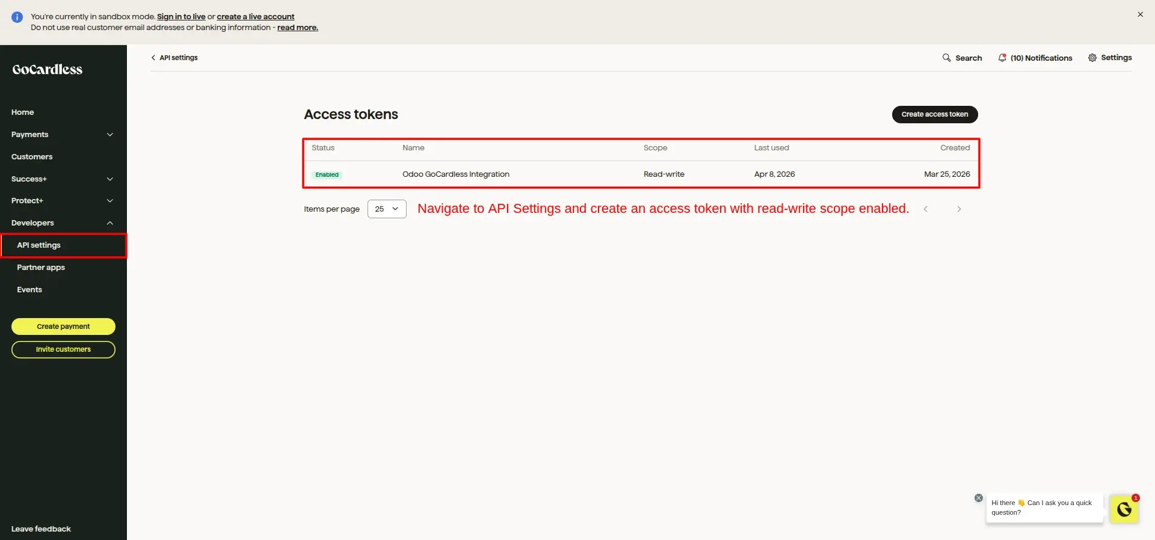Click (10) Notifications label
This screenshot has height=540, width=1155.
tap(1041, 58)
